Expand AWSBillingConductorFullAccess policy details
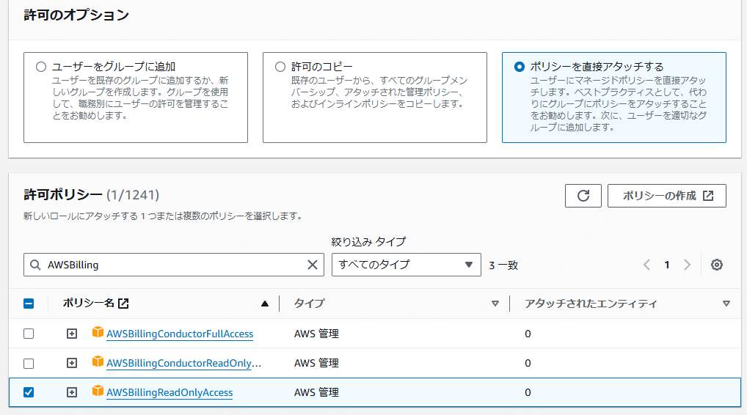This screenshot has height=415, width=747. [71, 334]
